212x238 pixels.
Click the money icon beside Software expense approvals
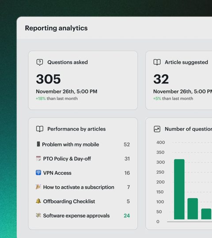tap(38, 215)
